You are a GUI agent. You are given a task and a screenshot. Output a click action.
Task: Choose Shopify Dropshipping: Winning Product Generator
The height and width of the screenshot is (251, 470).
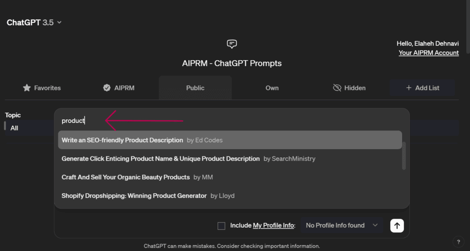pyautogui.click(x=134, y=195)
